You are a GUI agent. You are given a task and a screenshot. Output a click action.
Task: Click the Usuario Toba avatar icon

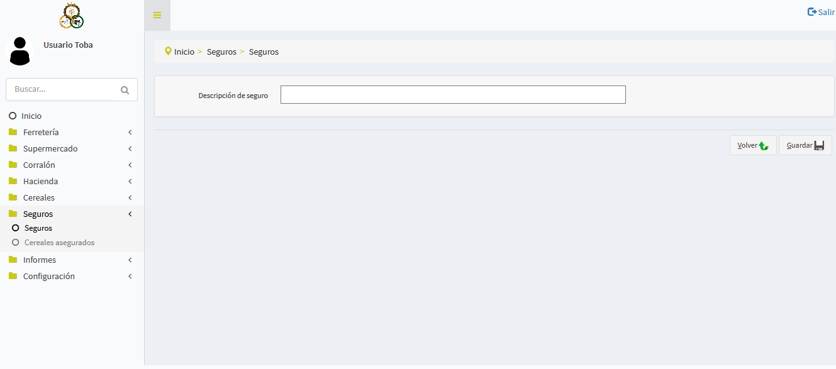click(x=20, y=51)
